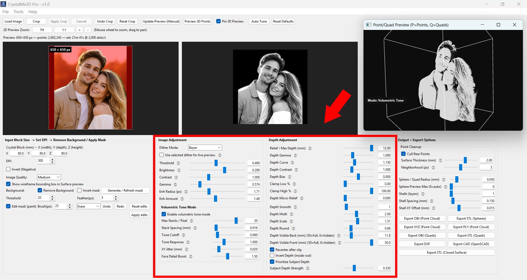The image size is (527, 280).
Task: Click the Brightness slider handle
Action: 224,170
